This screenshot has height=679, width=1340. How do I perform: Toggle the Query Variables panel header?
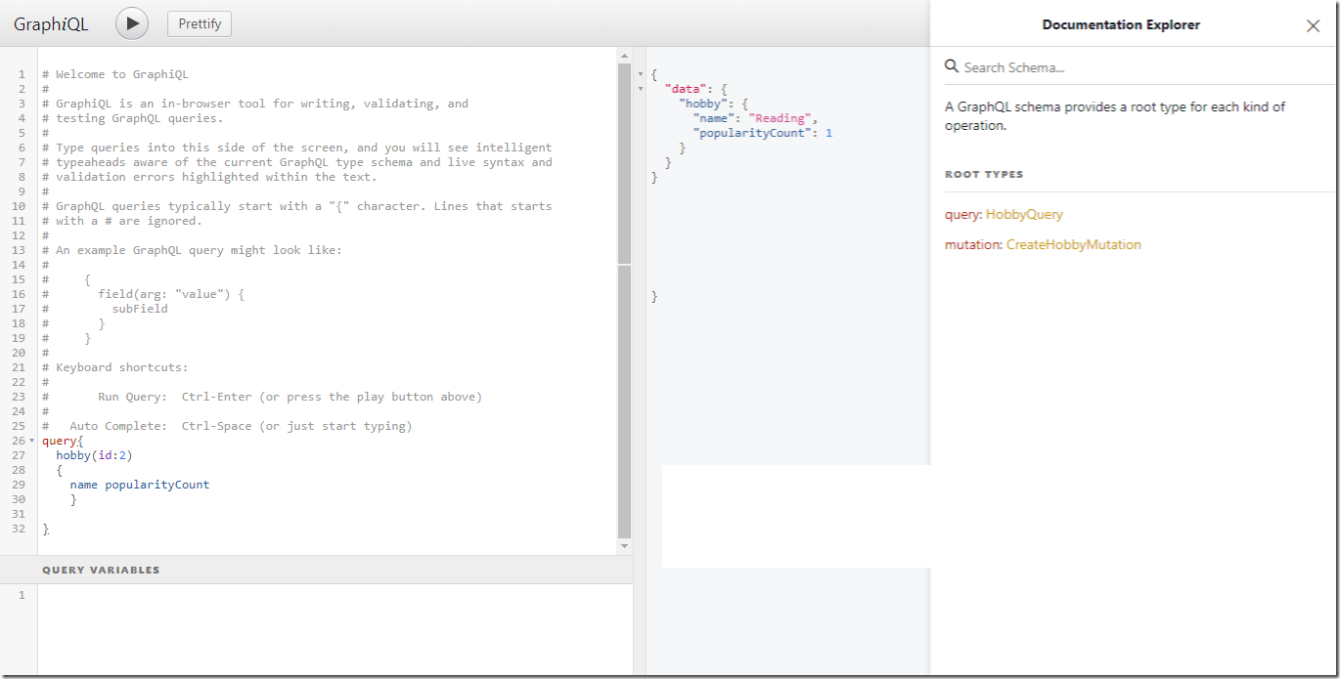pyautogui.click(x=101, y=570)
